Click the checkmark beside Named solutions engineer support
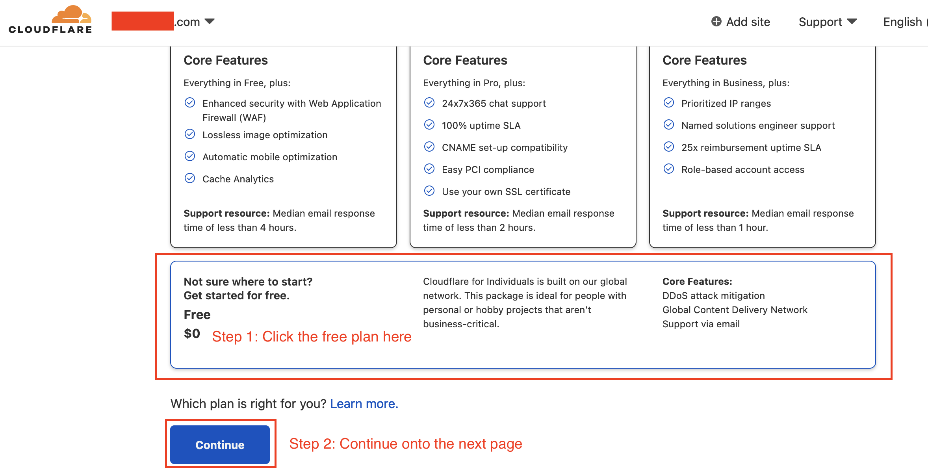The image size is (928, 475). [669, 125]
